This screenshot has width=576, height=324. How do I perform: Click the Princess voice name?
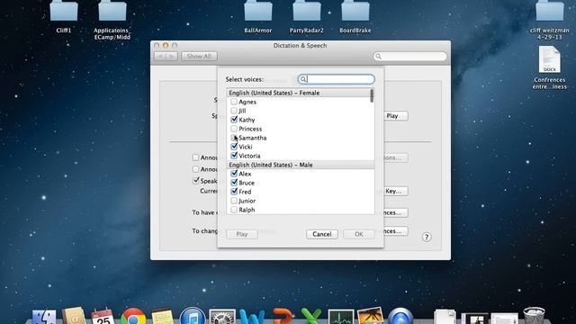tap(250, 129)
